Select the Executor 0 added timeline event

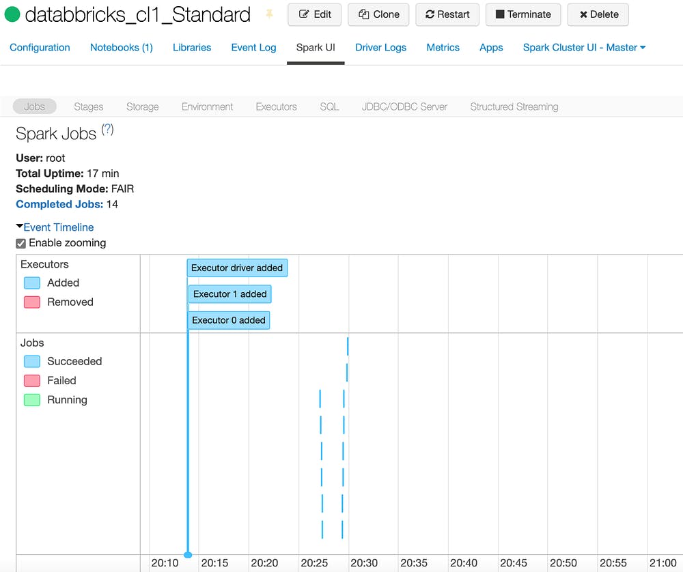pos(229,320)
